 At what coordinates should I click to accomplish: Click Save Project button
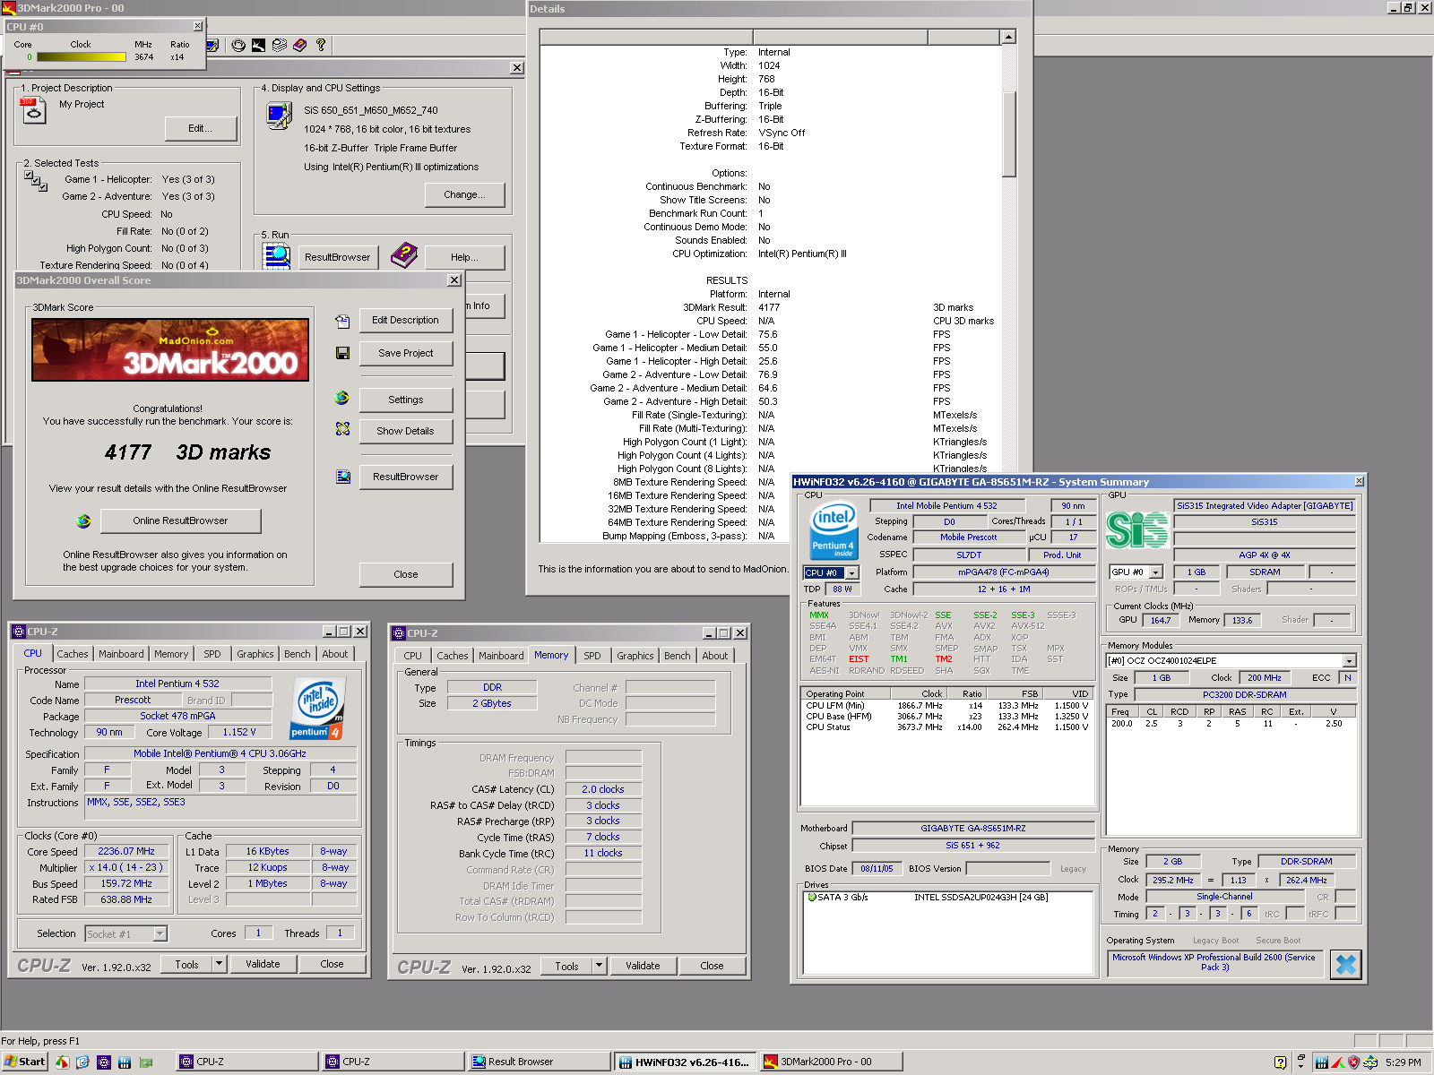coord(406,353)
